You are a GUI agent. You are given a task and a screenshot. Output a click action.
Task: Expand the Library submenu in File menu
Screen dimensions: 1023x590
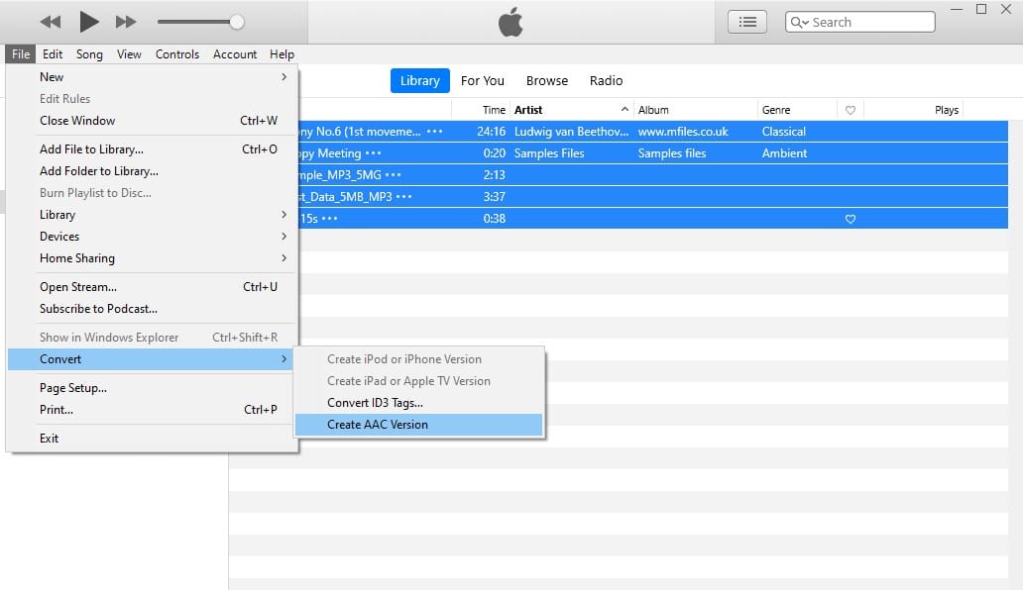152,215
